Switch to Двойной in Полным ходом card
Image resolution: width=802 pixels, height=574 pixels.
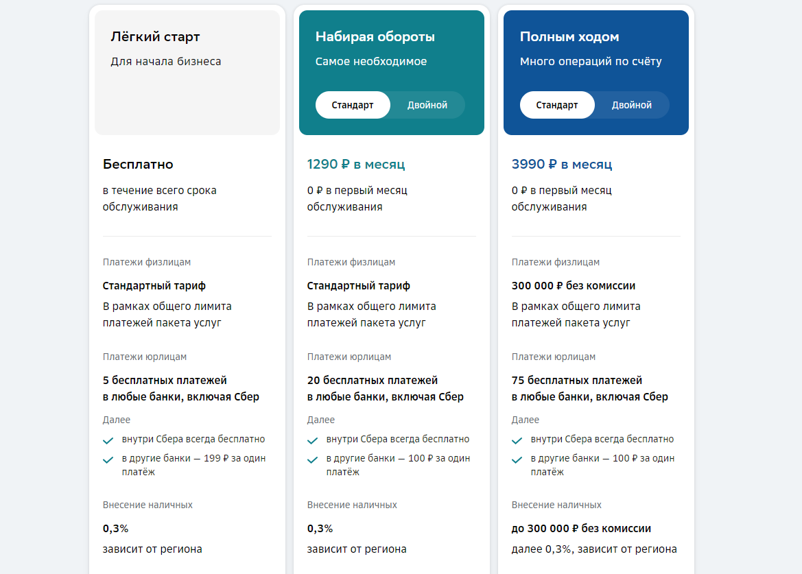631,105
